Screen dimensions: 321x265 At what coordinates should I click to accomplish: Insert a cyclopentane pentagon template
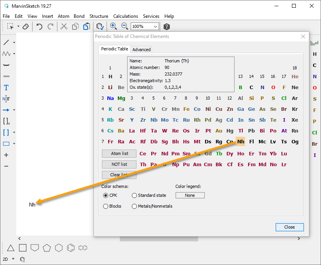point(47,248)
